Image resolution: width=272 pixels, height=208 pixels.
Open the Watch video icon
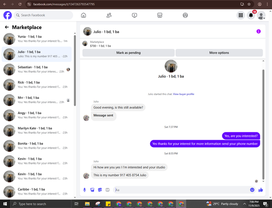134,15
